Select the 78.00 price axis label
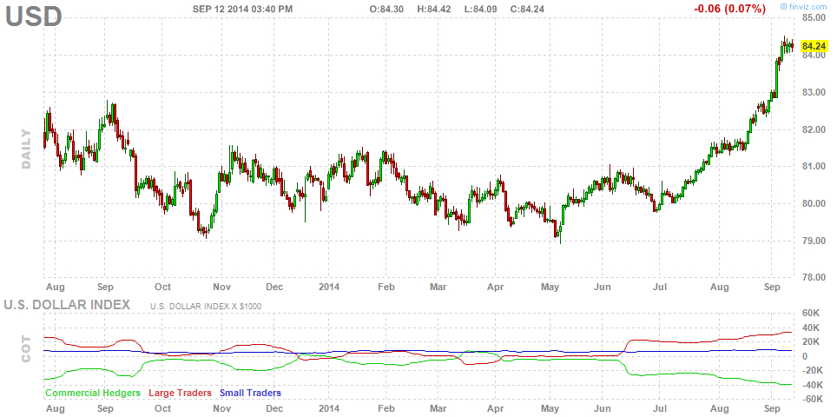Viewport: 837px width, 417px height. (x=814, y=277)
